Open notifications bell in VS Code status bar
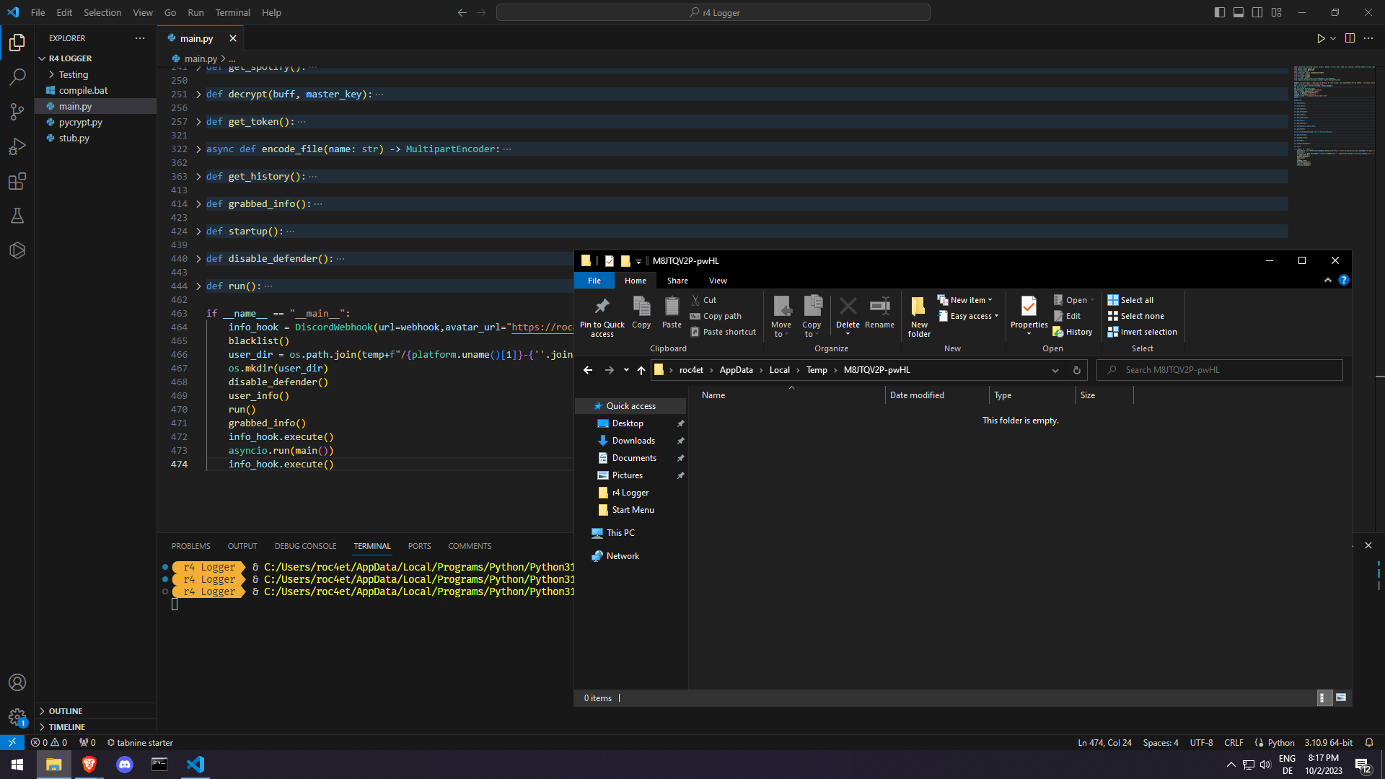Image resolution: width=1385 pixels, height=779 pixels. [x=1369, y=743]
